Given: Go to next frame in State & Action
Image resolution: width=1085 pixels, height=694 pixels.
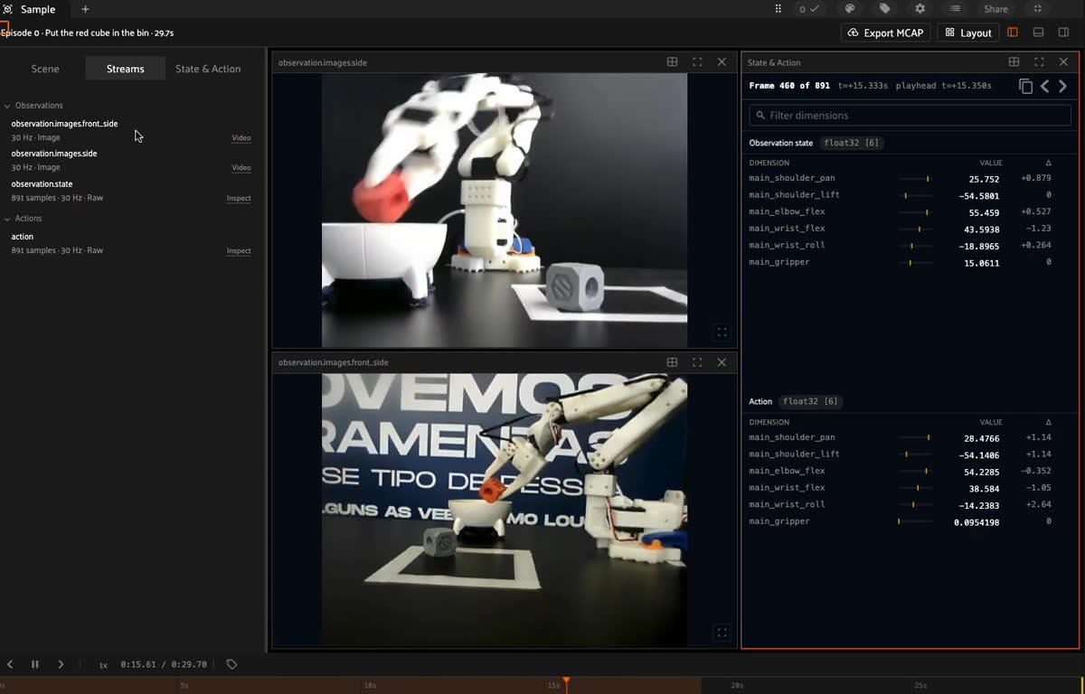Looking at the screenshot, I should point(1062,86).
